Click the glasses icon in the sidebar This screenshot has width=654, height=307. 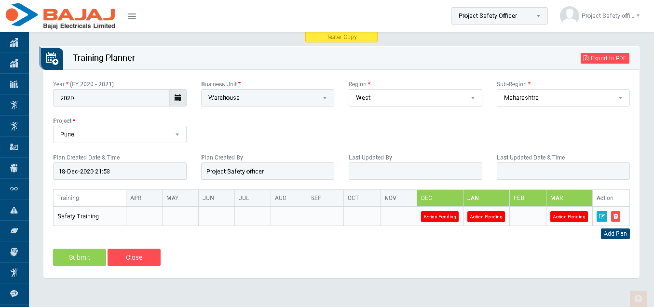(x=14, y=189)
